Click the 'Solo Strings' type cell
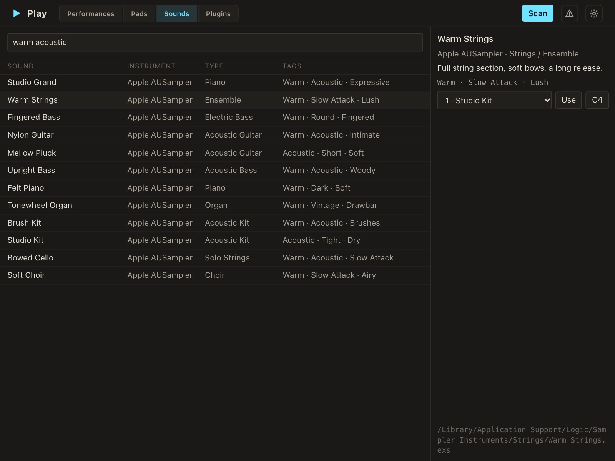The image size is (615, 461). 227,258
